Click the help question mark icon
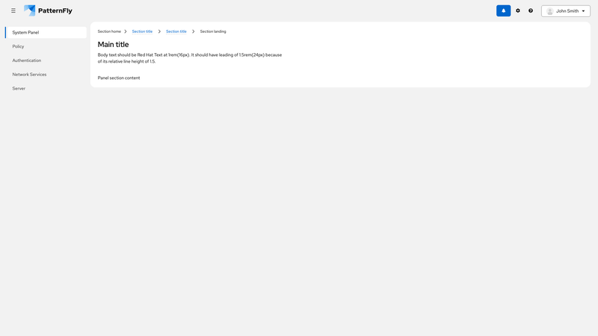 (531, 10)
